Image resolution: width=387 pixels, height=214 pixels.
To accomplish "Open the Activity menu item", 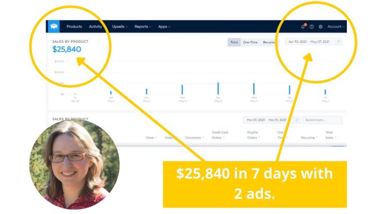I will 95,26.
